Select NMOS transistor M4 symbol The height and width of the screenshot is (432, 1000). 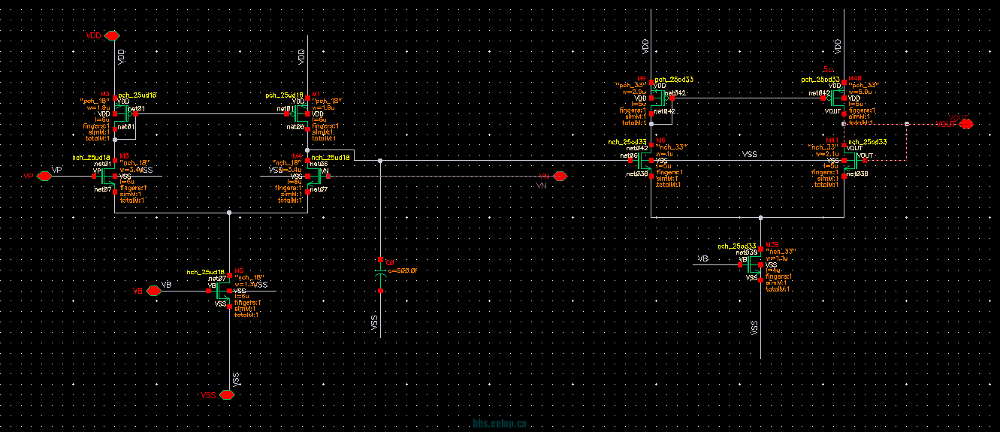pyautogui.click(x=315, y=176)
